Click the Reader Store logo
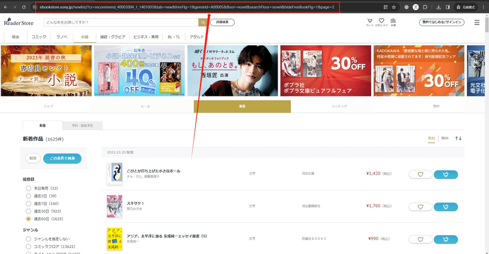 [x=19, y=22]
